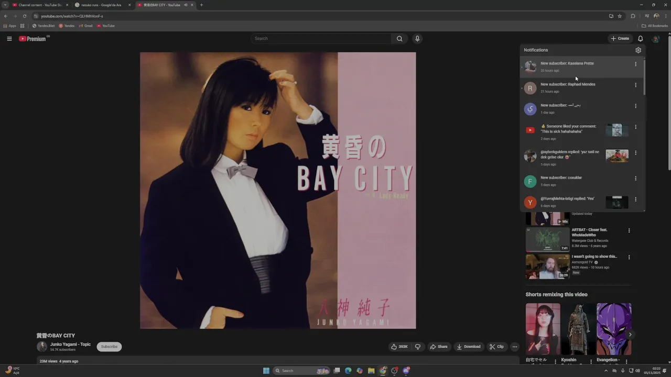The width and height of the screenshot is (671, 377).
Task: Open the YouTube hamburger guide menu
Action: point(9,39)
